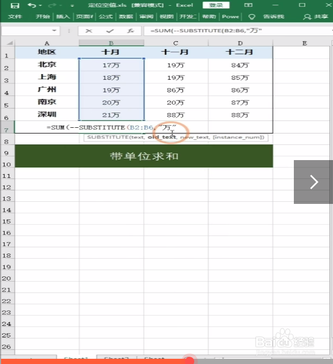Open the 开发工具 ribbon tab
The height and width of the screenshot is (364, 333).
188,17
